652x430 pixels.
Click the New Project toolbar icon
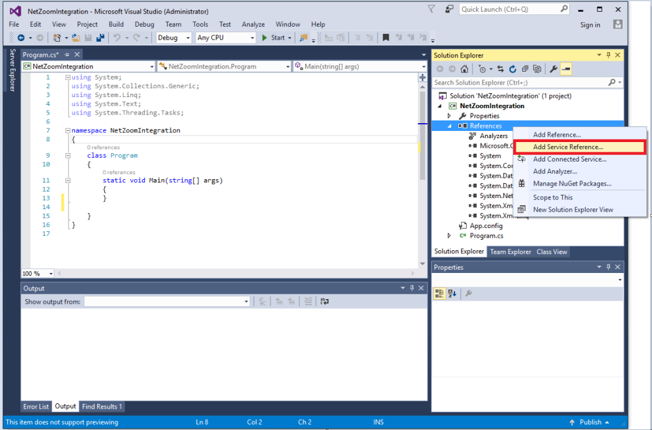pos(57,38)
